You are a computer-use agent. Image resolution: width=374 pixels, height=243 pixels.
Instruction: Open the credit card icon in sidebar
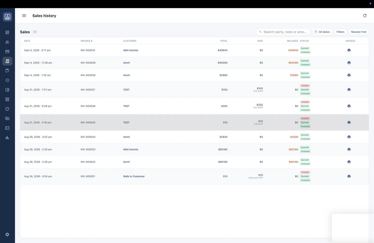pyautogui.click(x=7, y=51)
